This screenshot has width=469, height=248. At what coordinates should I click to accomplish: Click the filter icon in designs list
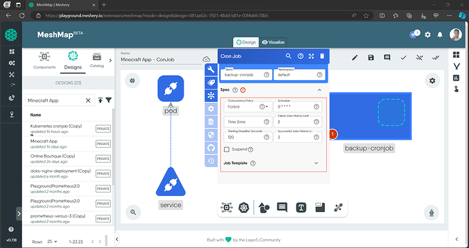(109, 100)
